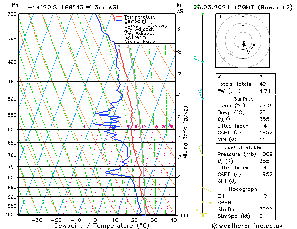
Task: Click the cyan wind barb at 500 hPa
Action: [200, 94]
